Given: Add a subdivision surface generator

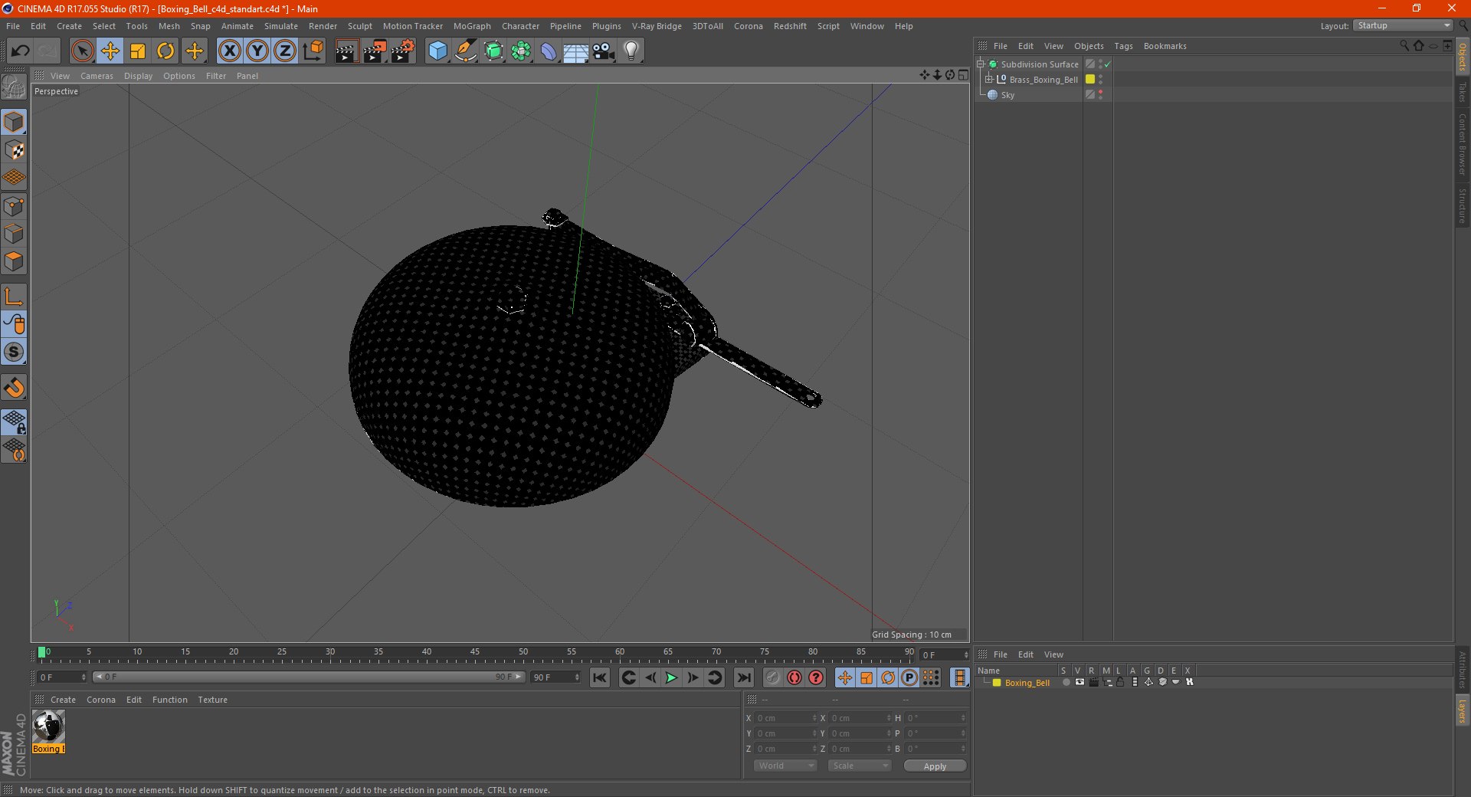Looking at the screenshot, I should click(493, 51).
